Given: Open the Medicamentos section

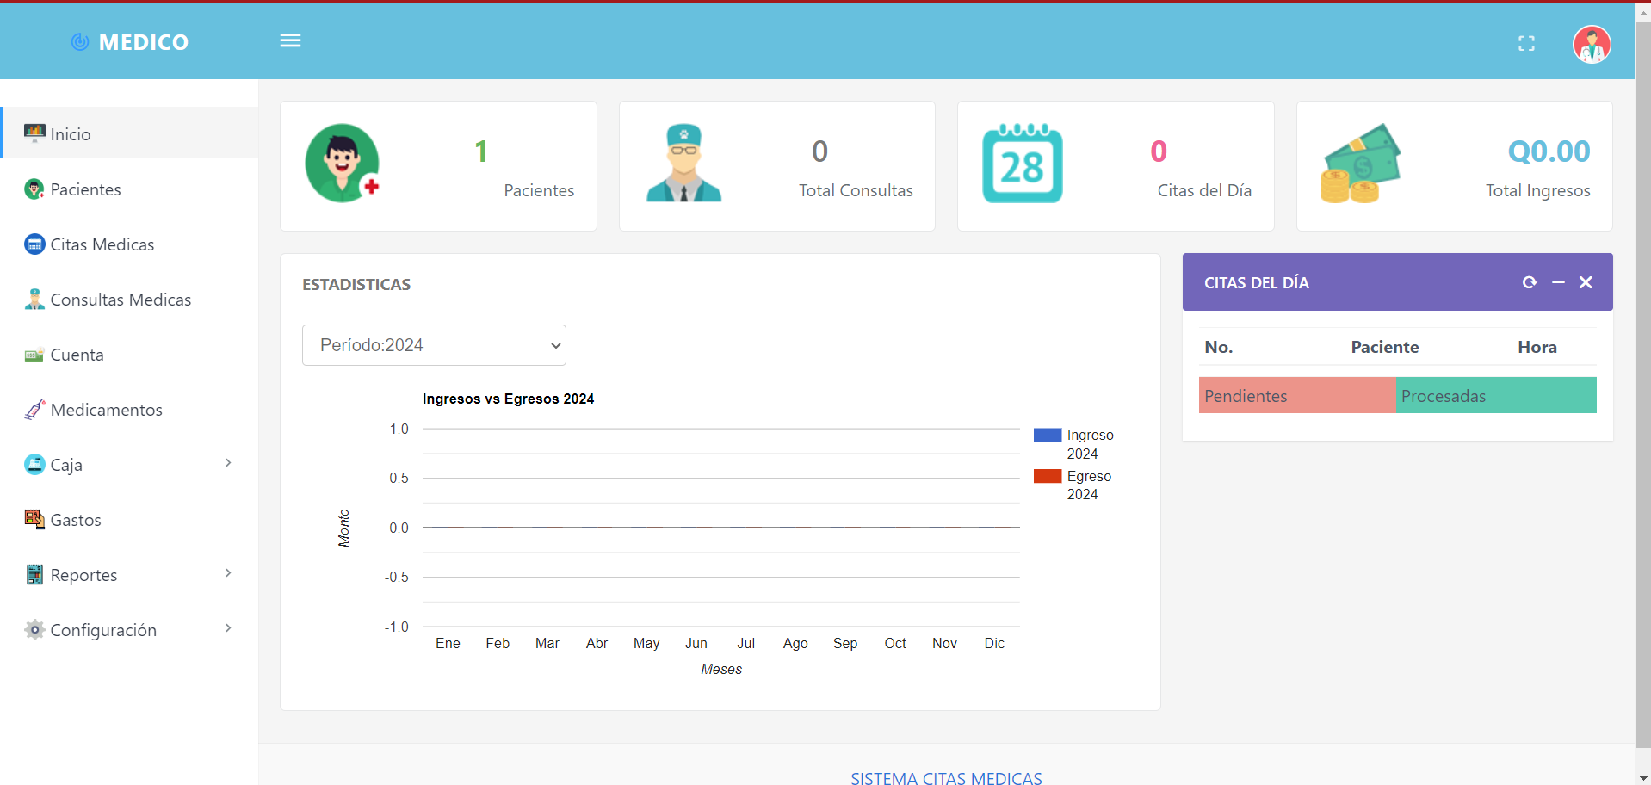Looking at the screenshot, I should 106,410.
